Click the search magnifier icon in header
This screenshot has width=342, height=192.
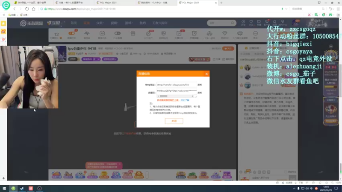[x=233, y=23]
